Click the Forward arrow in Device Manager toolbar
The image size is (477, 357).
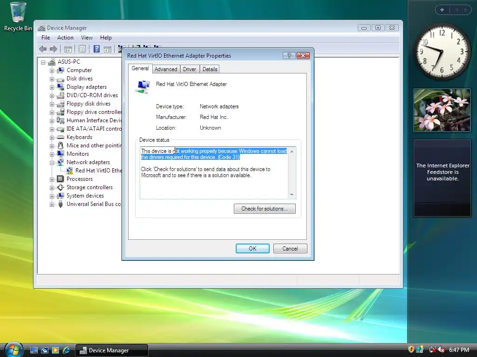pyautogui.click(x=54, y=49)
